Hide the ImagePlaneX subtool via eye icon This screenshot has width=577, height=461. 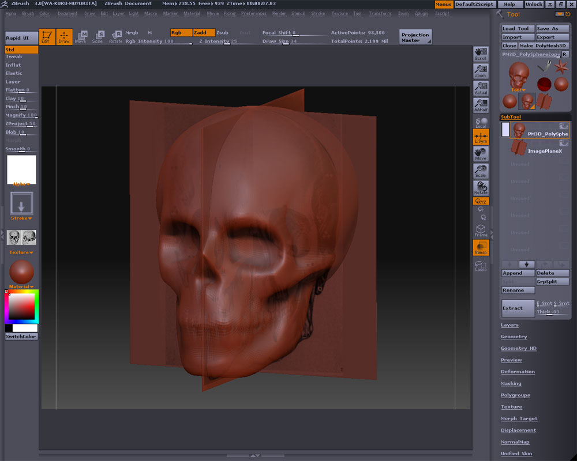(563, 143)
